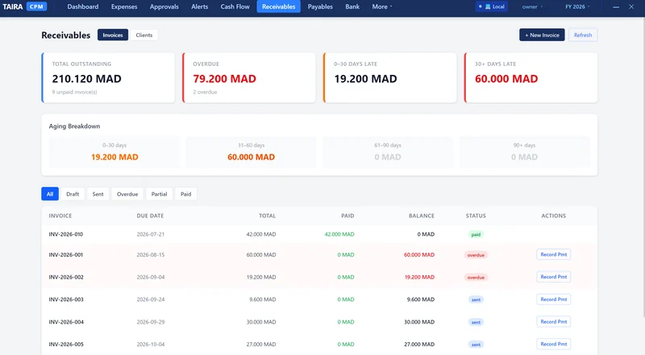Filter invoices by Overdue status

coord(127,194)
